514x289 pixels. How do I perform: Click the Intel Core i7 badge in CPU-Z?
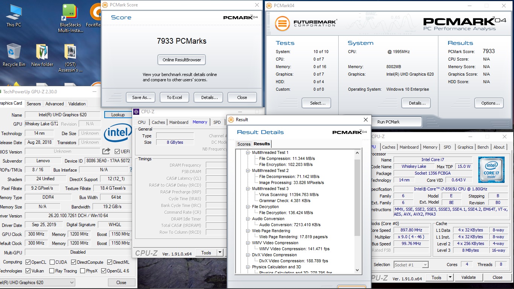click(x=491, y=170)
